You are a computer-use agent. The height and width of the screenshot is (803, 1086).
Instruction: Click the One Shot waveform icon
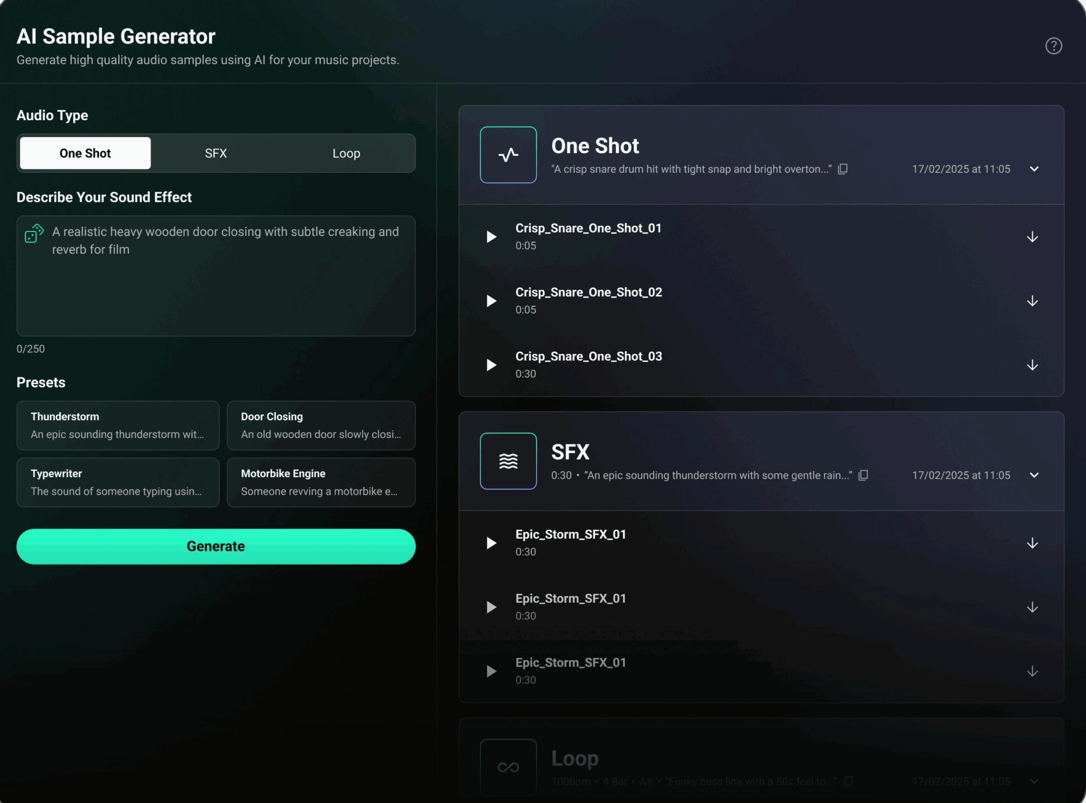[507, 155]
